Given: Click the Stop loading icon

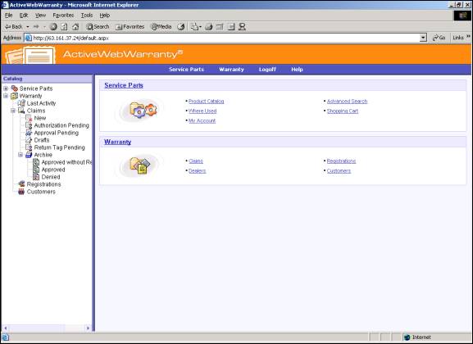Looking at the screenshot, I should coord(53,27).
